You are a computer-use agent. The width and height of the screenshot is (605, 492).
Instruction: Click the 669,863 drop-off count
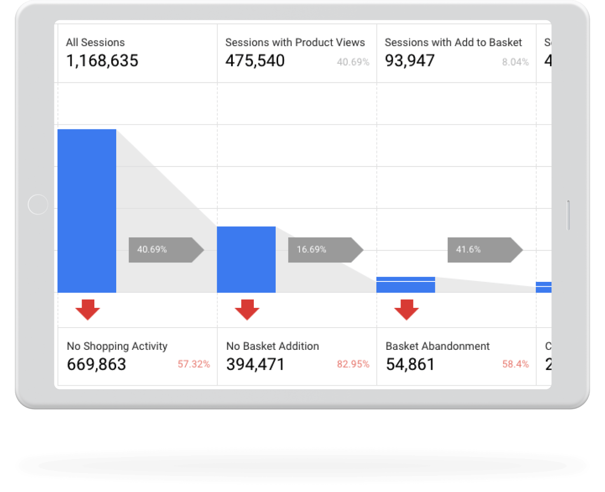[96, 364]
